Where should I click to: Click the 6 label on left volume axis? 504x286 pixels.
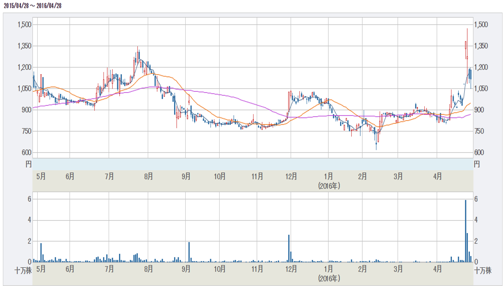click(29, 199)
